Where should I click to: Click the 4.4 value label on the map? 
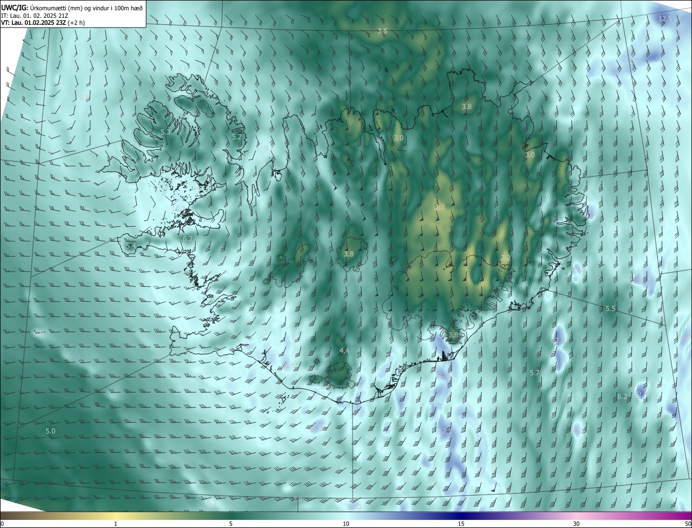click(344, 350)
